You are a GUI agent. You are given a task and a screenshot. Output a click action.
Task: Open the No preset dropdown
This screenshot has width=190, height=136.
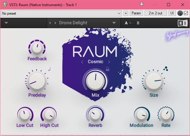[x=61, y=13]
